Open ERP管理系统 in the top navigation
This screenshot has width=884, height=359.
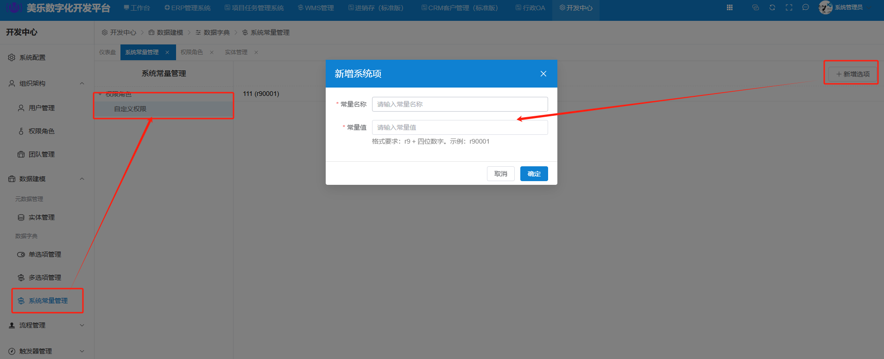[188, 8]
